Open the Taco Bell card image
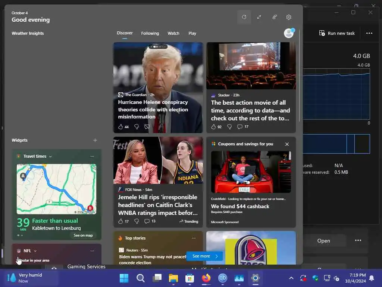This screenshot has height=287, width=382. pos(251,248)
